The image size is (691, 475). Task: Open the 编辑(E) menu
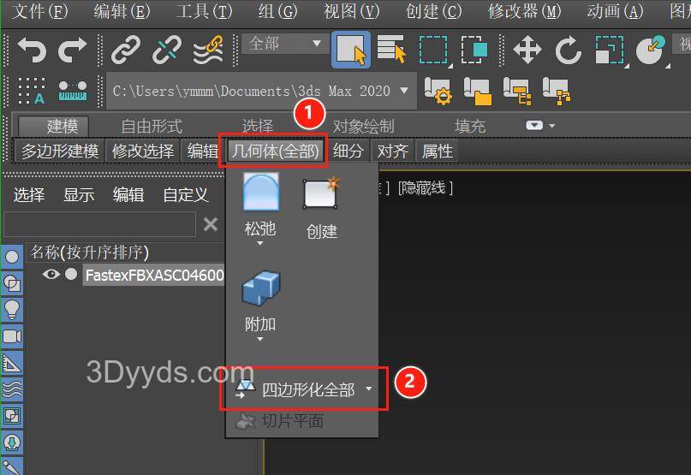click(x=122, y=10)
